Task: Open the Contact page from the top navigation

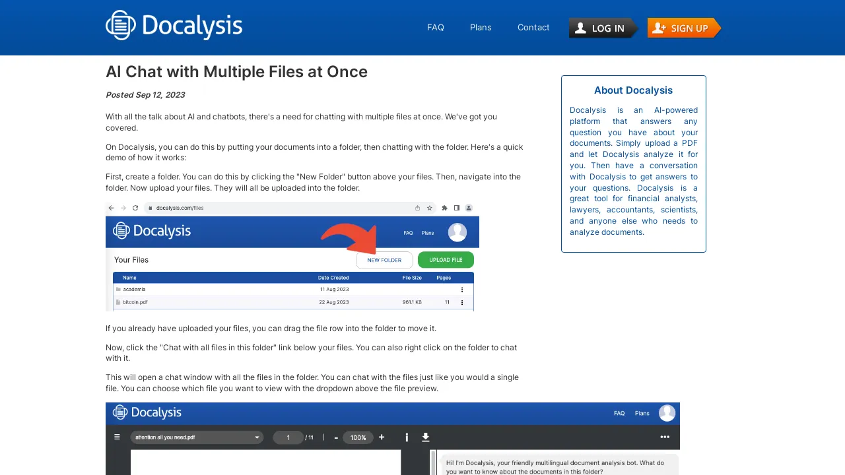Action: [x=533, y=28]
